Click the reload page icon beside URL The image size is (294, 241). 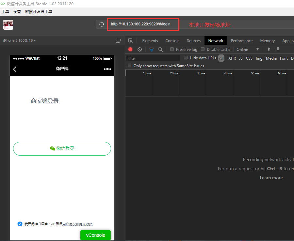[x=102, y=24]
